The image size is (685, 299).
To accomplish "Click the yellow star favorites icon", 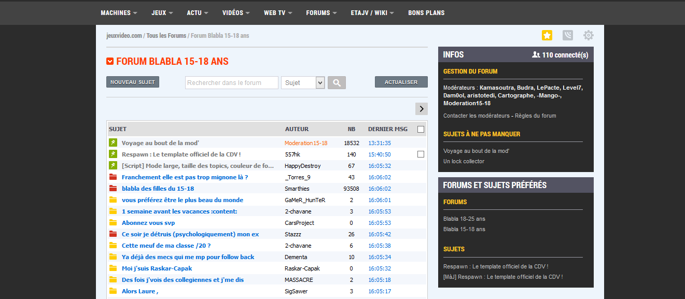I will tap(547, 35).
